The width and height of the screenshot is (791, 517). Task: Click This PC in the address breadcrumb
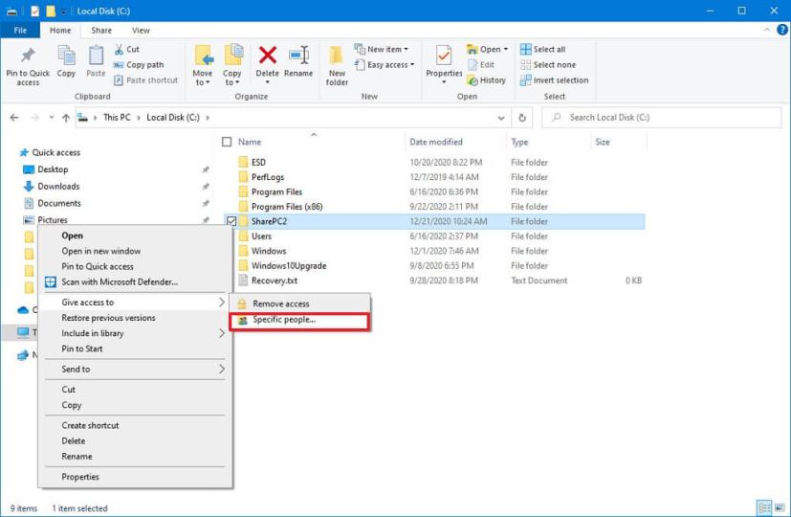click(117, 117)
